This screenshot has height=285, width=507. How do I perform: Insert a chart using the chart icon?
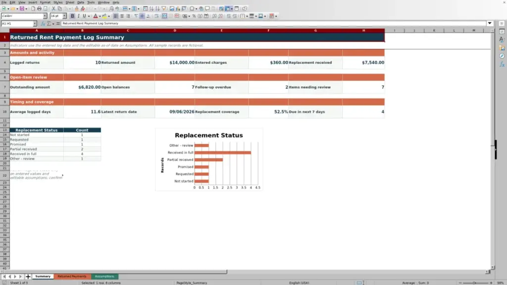pyautogui.click(x=178, y=8)
